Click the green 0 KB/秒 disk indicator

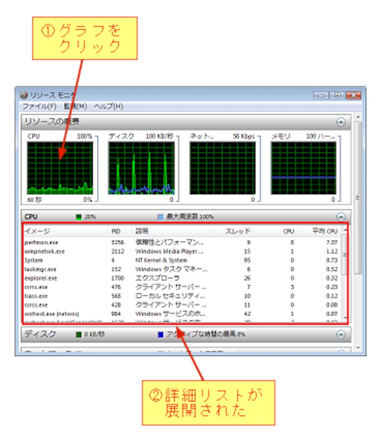[79, 335]
